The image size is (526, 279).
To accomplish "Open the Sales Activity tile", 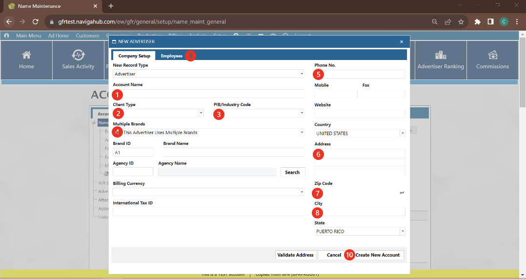I will pyautogui.click(x=78, y=60).
